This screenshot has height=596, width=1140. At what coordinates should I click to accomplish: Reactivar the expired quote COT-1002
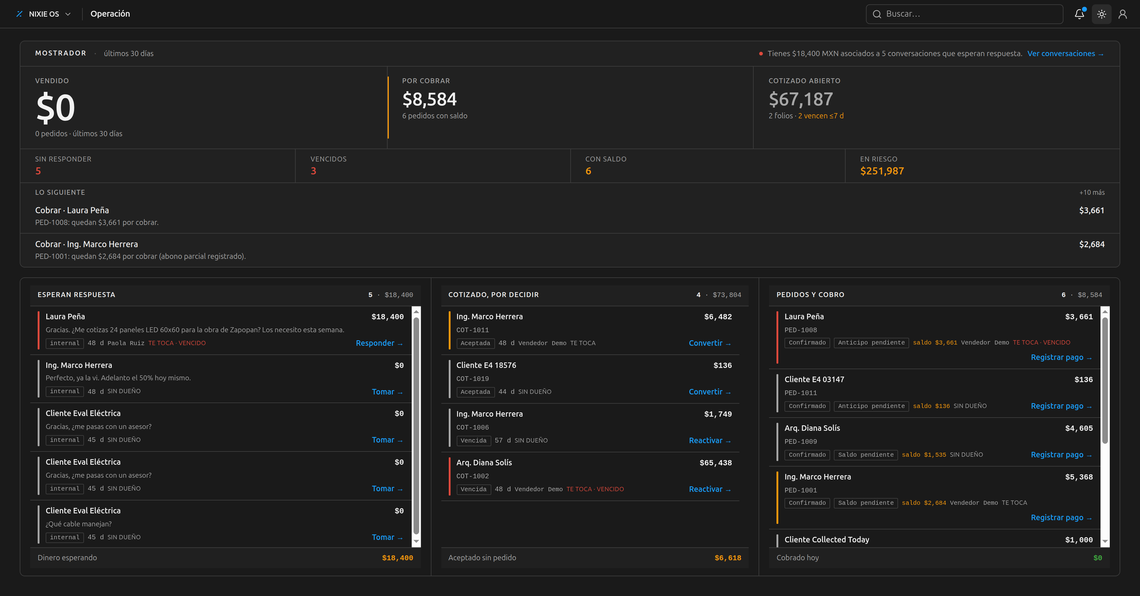click(710, 489)
